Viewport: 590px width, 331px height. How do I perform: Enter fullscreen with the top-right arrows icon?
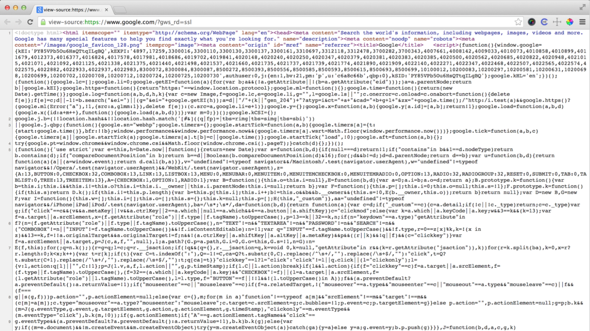click(582, 7)
